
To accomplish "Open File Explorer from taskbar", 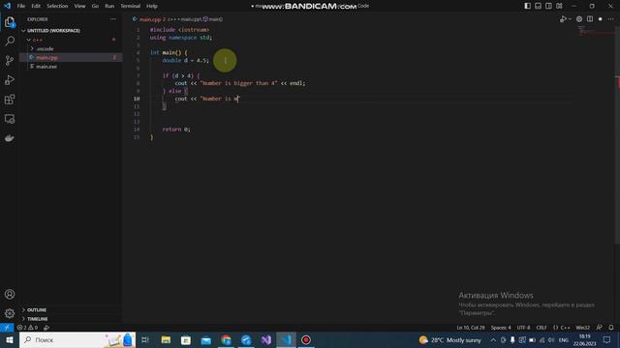I will (x=166, y=339).
